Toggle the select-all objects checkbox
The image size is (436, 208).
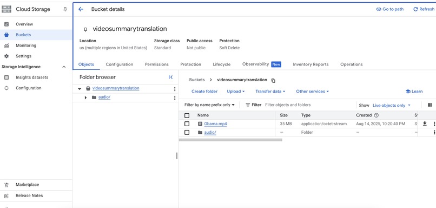[x=187, y=115]
